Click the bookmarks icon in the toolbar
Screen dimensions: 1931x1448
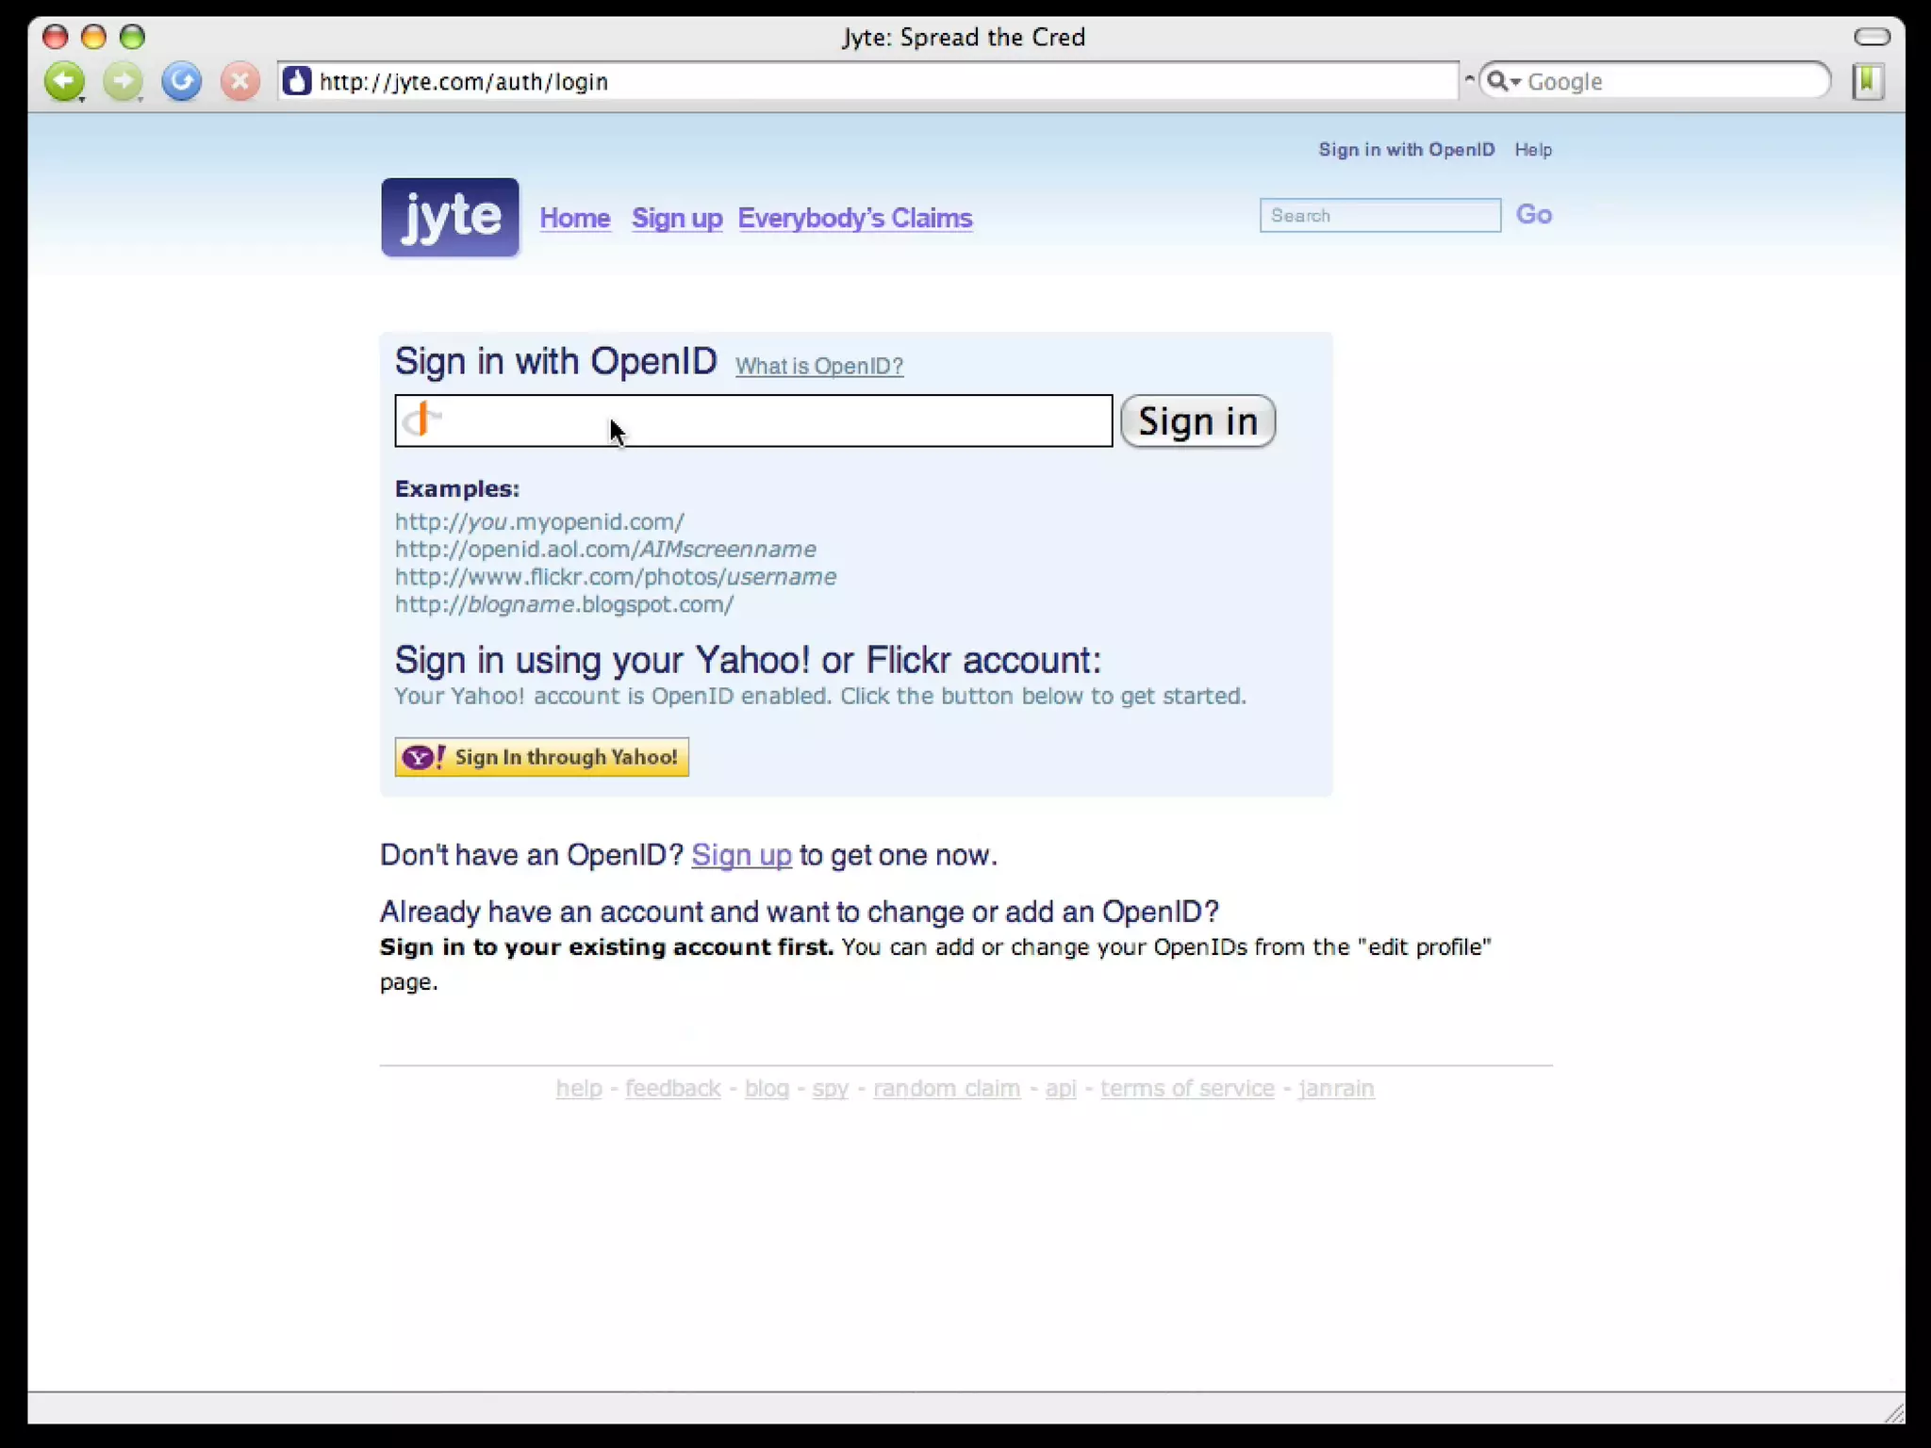coord(1867,81)
